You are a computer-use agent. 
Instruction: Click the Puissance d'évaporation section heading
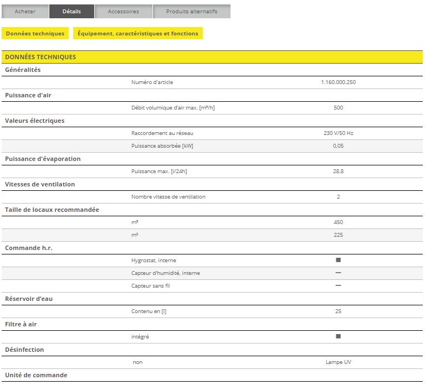43,159
